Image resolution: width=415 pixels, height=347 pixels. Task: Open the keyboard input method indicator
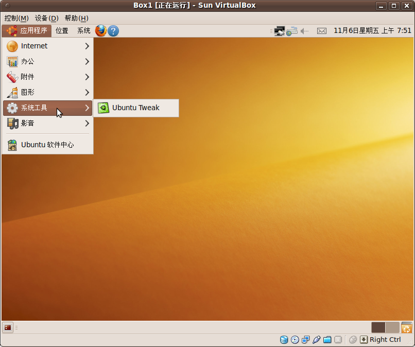[292, 31]
